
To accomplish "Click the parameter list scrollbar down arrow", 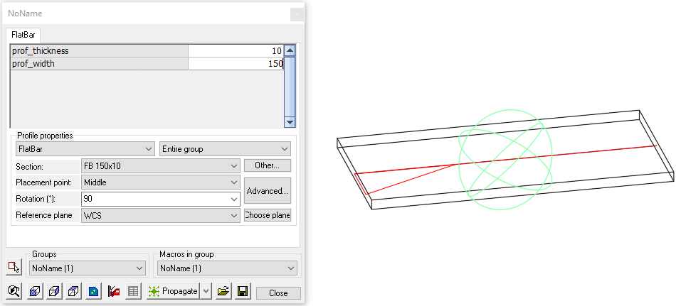I will click(x=289, y=121).
